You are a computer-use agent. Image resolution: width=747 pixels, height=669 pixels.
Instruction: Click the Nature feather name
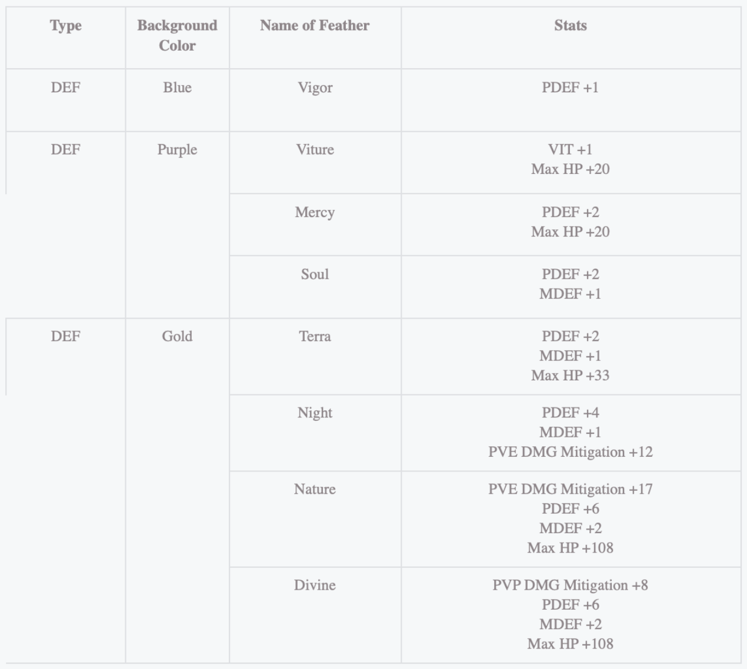click(315, 489)
